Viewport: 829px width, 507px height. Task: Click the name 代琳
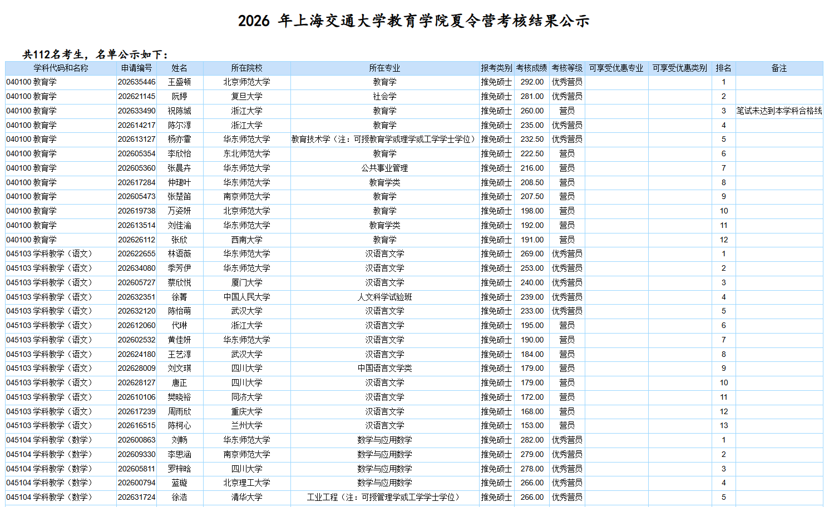pyautogui.click(x=180, y=325)
